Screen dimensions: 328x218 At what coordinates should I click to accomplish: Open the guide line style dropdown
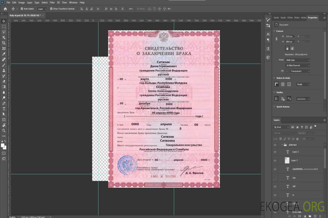click(303, 99)
